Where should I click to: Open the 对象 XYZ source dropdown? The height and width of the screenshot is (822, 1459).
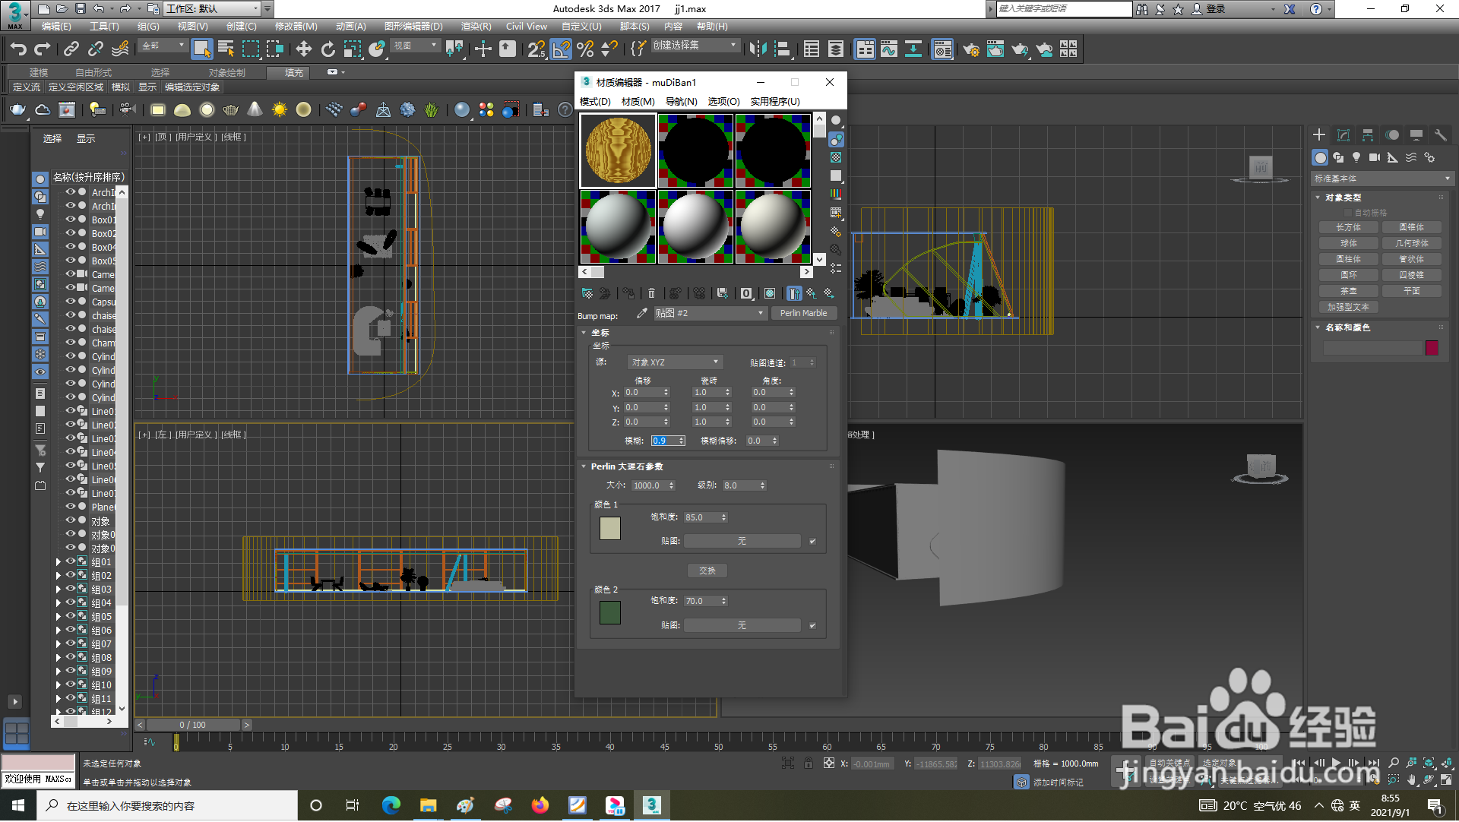(x=675, y=362)
